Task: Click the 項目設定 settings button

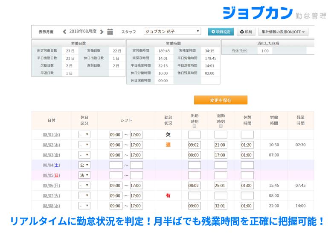Action: (221, 32)
